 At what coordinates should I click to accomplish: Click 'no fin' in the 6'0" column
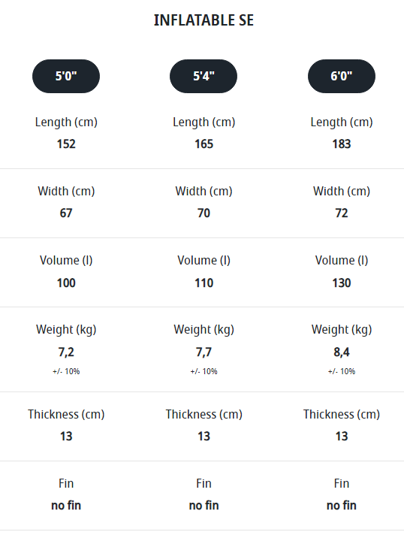[342, 505]
